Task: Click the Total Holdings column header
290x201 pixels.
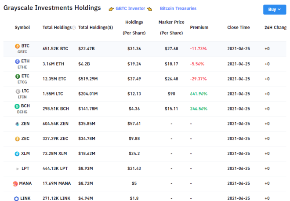Action: [x=57, y=27]
